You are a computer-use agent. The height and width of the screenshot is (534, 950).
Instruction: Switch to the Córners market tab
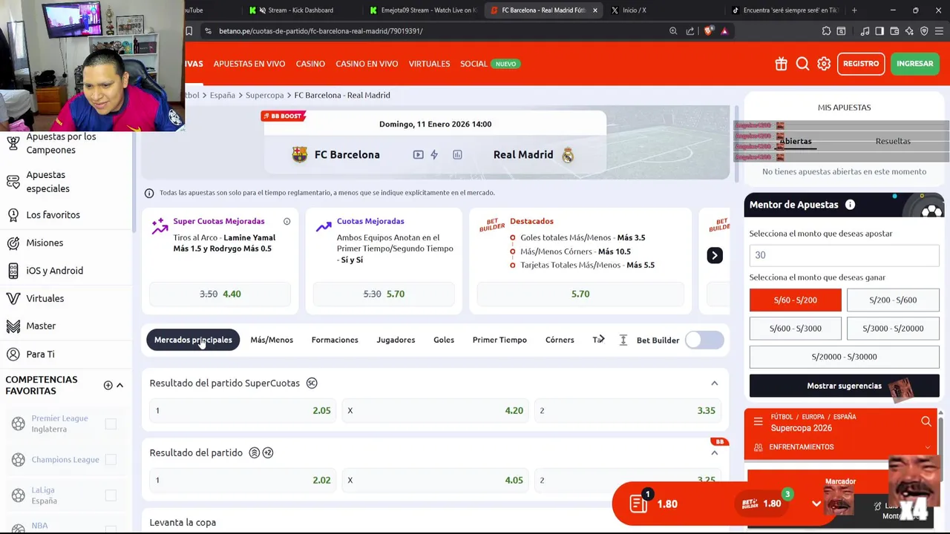point(560,340)
